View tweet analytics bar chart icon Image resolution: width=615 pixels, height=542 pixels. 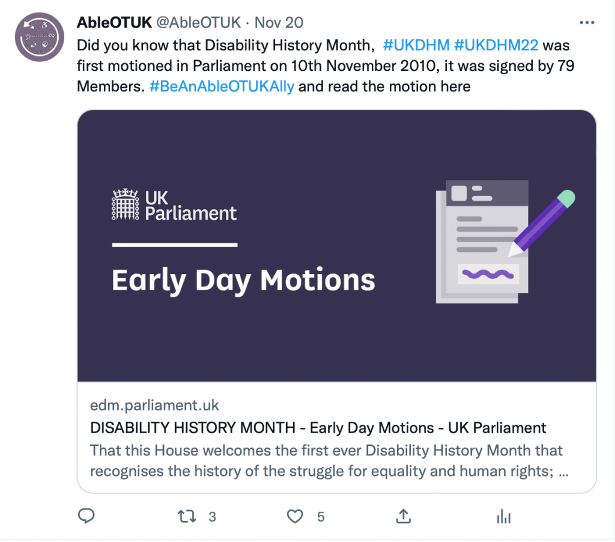[503, 516]
